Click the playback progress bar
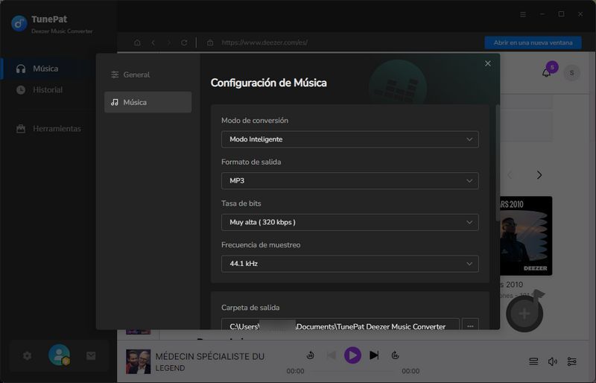The image size is (596, 383). (x=352, y=371)
